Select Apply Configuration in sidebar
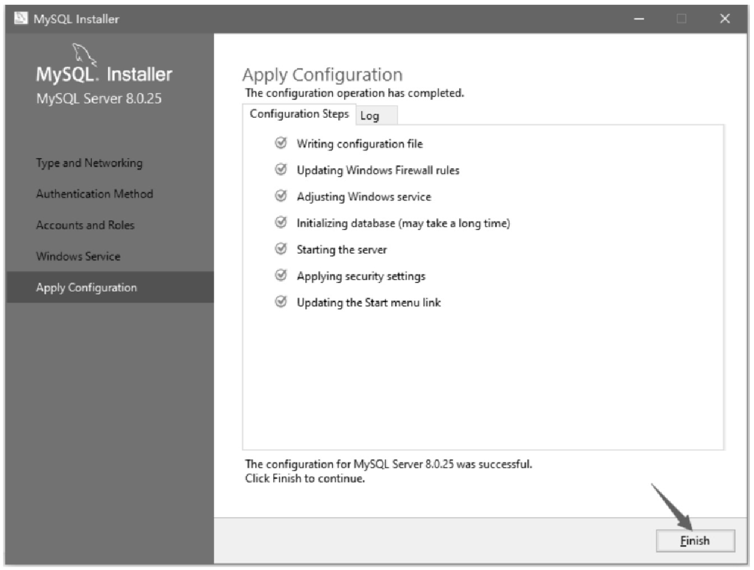 tap(110, 287)
